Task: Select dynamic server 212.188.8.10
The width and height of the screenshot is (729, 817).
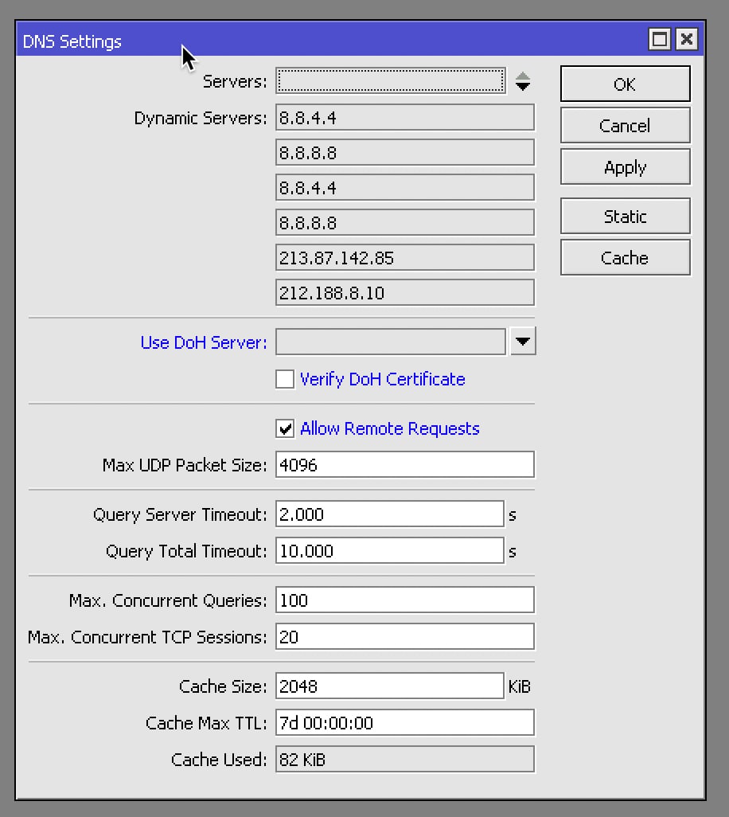Action: pos(404,292)
